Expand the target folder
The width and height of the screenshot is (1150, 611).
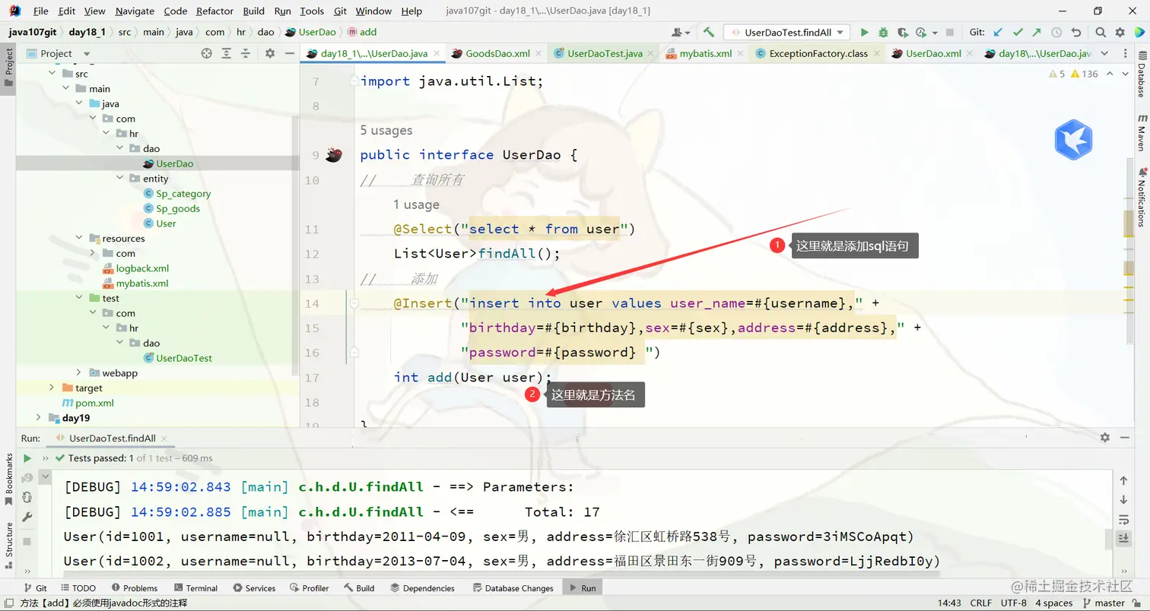pos(52,388)
